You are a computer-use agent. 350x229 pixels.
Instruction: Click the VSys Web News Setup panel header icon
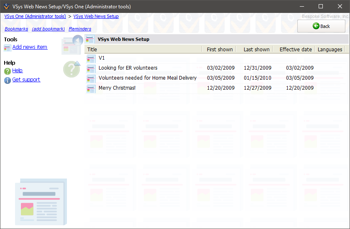[89, 39]
